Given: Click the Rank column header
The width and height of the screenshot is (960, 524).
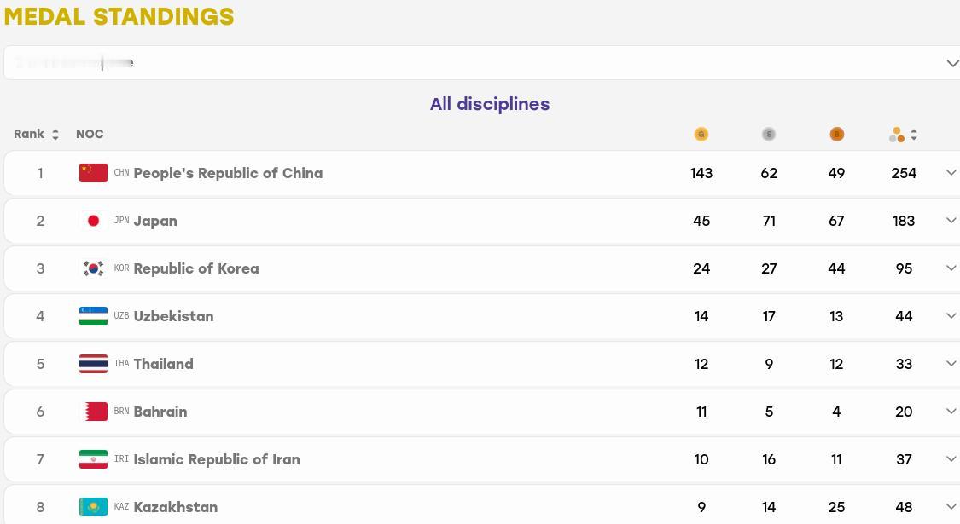Looking at the screenshot, I should pyautogui.click(x=29, y=134).
